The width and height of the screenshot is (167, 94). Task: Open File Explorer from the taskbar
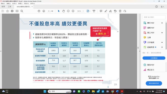(93, 91)
